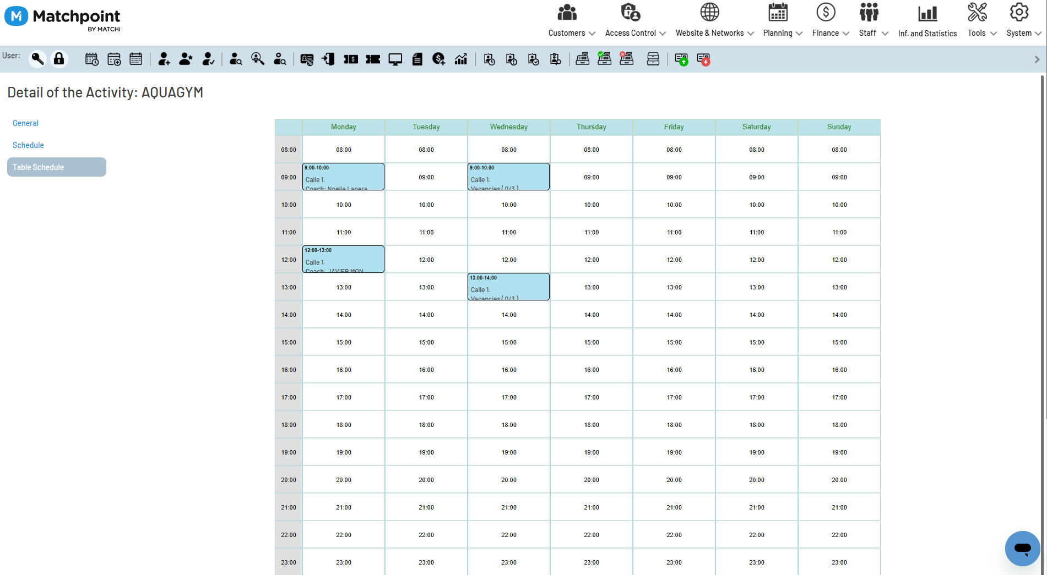The height and width of the screenshot is (575, 1047).
Task: Click the calendar with plus icon
Action: click(x=114, y=59)
